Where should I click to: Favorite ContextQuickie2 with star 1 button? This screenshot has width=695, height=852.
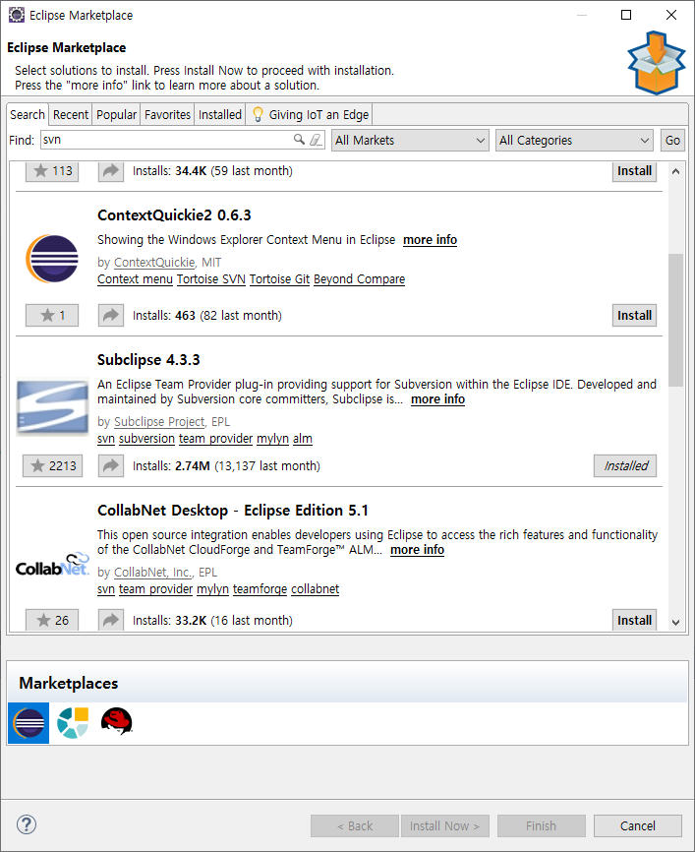(x=52, y=315)
